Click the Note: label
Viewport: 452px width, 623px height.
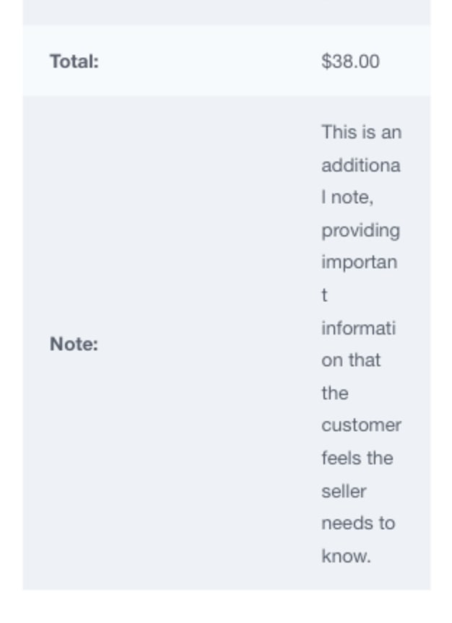pos(74,344)
